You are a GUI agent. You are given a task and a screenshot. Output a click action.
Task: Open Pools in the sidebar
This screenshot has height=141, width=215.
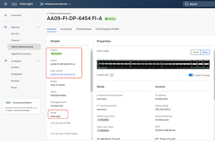pyautogui.click(x=14, y=88)
